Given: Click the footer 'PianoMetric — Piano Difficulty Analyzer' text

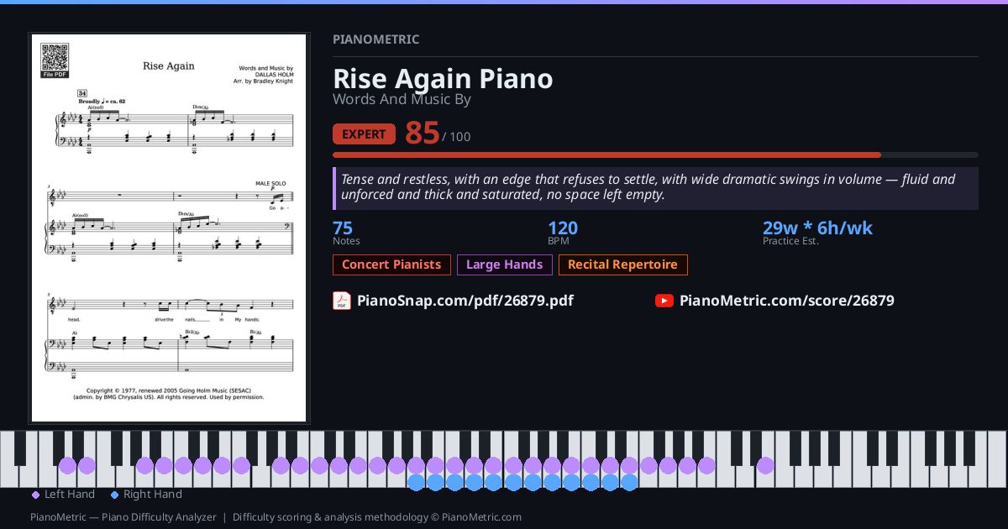Looking at the screenshot, I should tap(123, 517).
